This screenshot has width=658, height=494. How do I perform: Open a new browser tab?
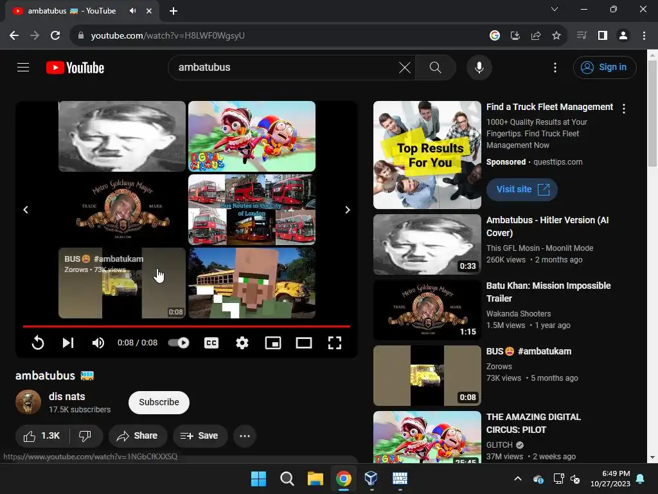[x=173, y=11]
